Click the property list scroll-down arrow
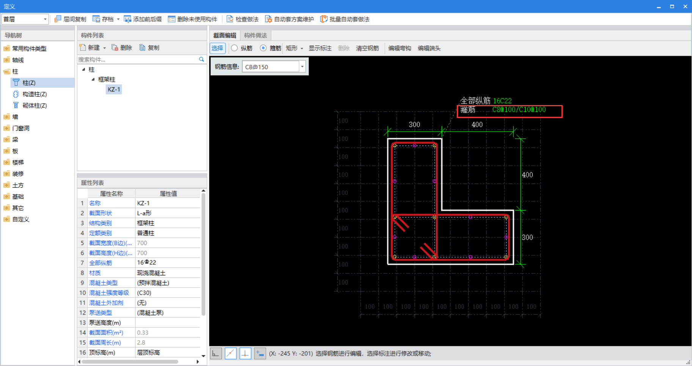Viewport: 692px width, 366px height. [x=203, y=356]
